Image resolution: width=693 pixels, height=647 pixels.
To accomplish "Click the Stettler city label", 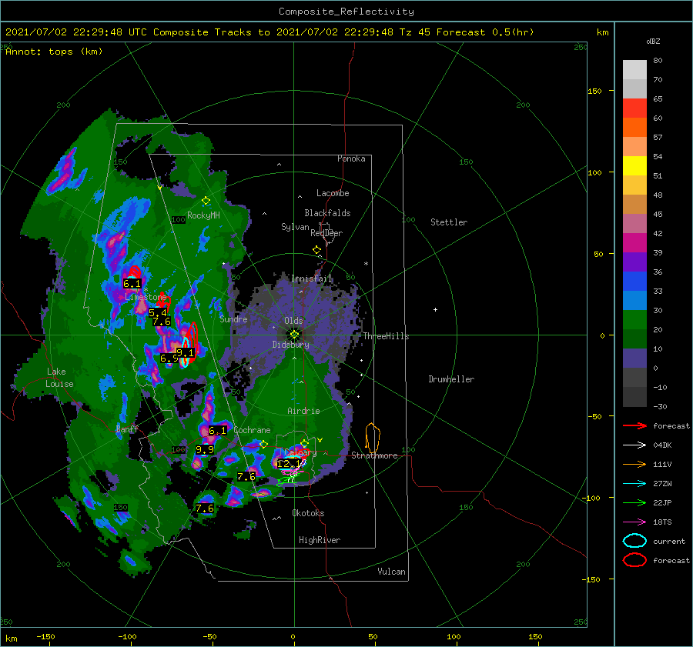I will [449, 222].
